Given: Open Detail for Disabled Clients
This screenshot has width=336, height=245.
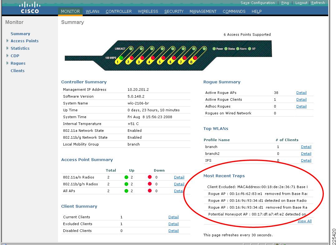Looking at the screenshot, I should (173, 231).
